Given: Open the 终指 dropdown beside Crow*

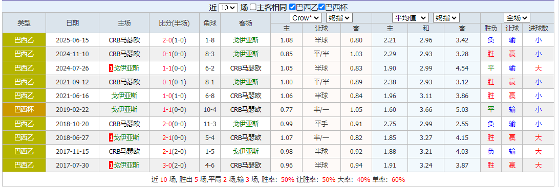Looking at the screenshot, I should [339, 18].
